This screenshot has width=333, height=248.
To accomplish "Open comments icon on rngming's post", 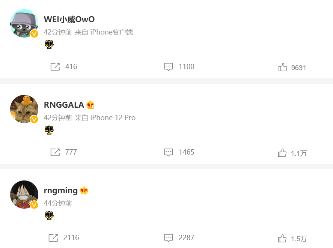I will pos(169,238).
